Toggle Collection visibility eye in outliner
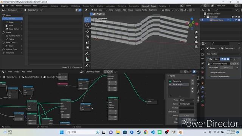 [x=236, y=17]
